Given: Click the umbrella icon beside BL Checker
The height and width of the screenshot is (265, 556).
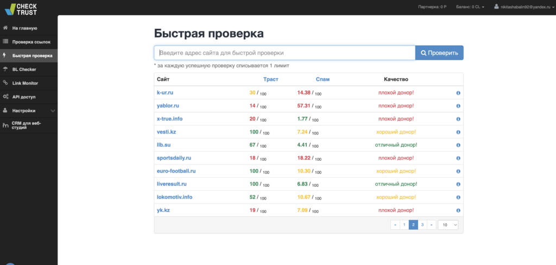Looking at the screenshot, I should [x=5, y=69].
